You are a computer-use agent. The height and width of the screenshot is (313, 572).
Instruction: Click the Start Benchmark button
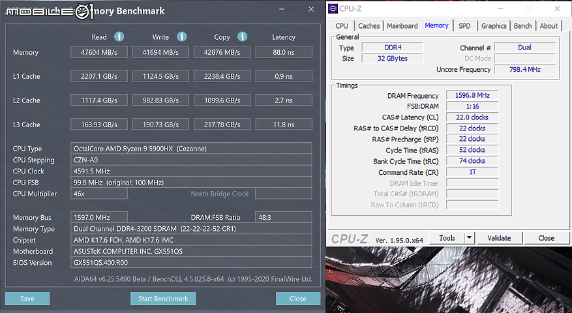[x=163, y=299]
